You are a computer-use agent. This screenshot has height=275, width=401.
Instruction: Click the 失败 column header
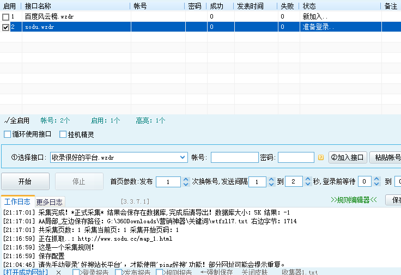tap(288, 6)
